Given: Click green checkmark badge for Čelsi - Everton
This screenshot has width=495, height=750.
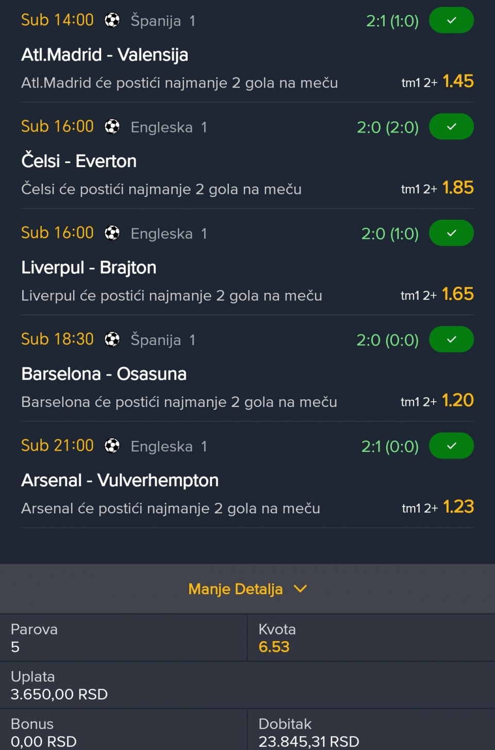Looking at the screenshot, I should point(451,126).
